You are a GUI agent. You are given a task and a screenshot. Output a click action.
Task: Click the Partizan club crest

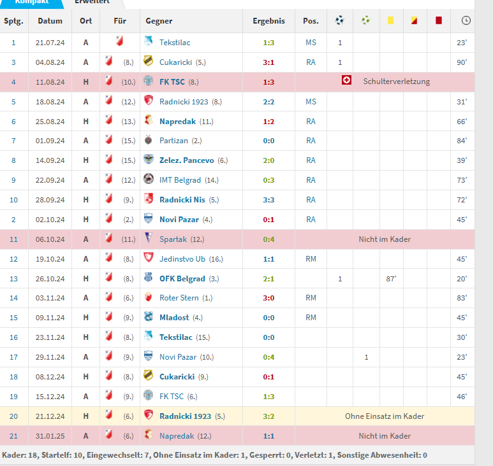tap(148, 140)
